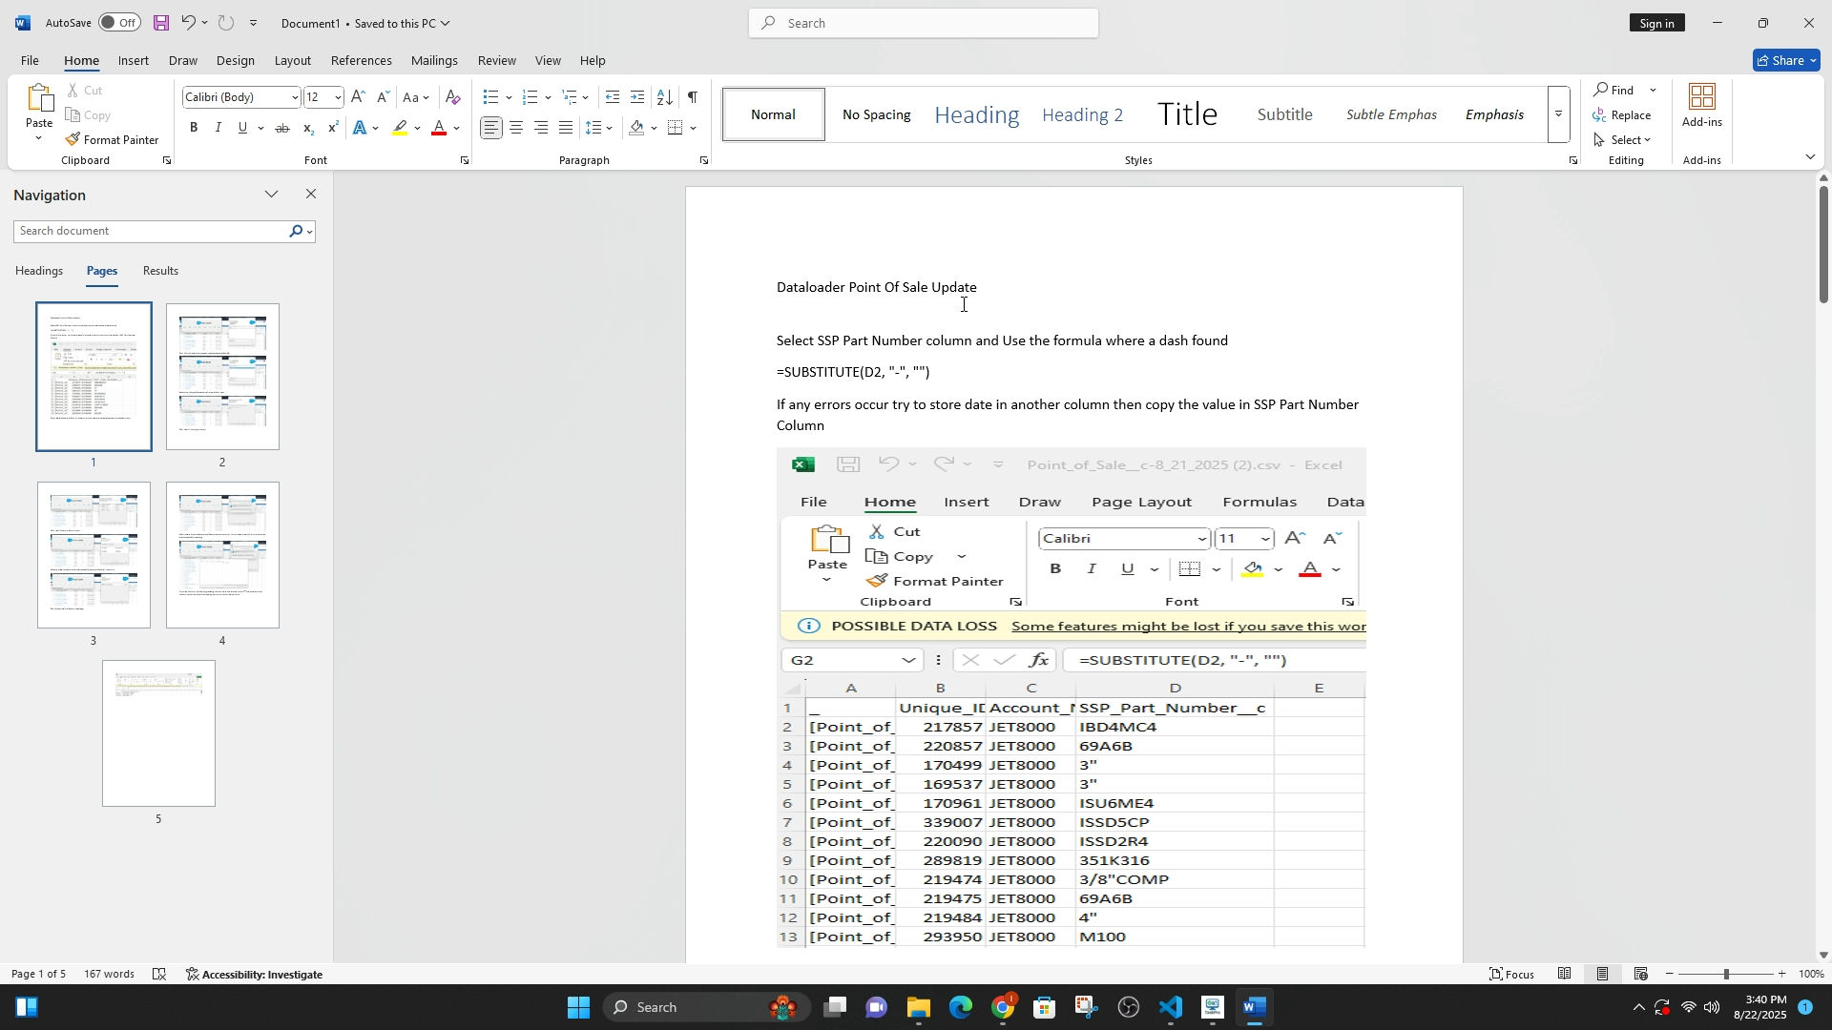Screen dimensions: 1832x1030
Task: Center align the paragraph
Action: click(x=516, y=128)
